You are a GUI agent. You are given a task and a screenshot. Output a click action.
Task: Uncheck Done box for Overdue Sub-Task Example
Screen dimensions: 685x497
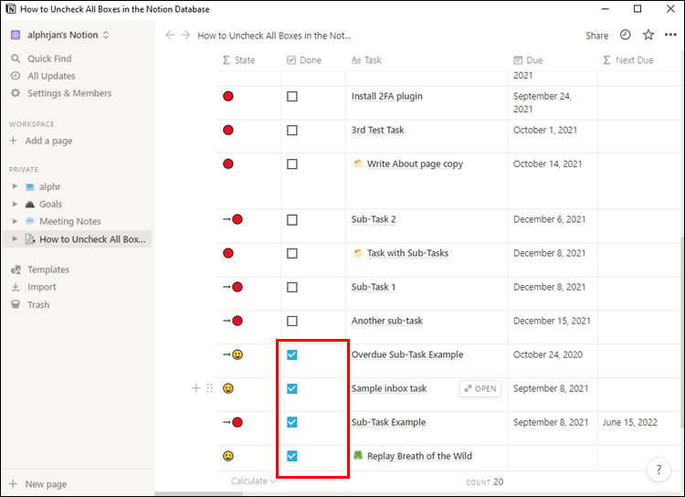[292, 354]
